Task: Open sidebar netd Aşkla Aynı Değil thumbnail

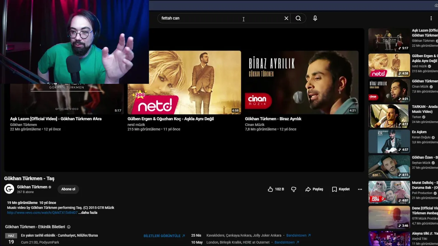Action: (x=389, y=65)
